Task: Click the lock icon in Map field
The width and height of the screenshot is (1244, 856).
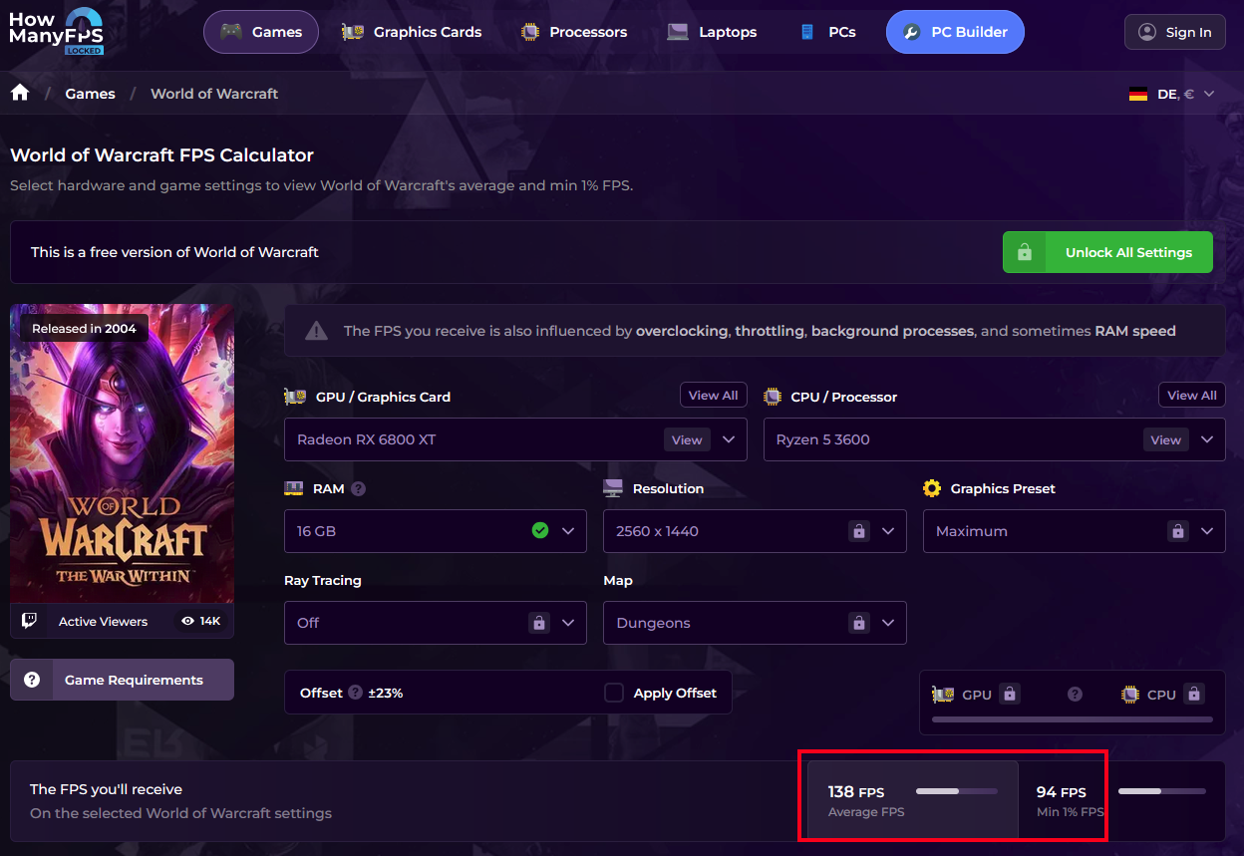Action: coord(859,623)
